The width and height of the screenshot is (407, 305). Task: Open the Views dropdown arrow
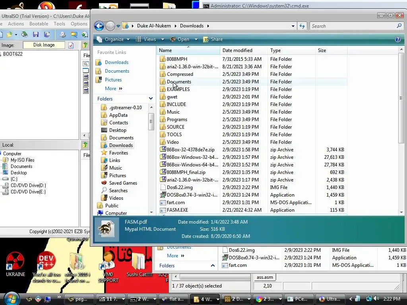163,39
